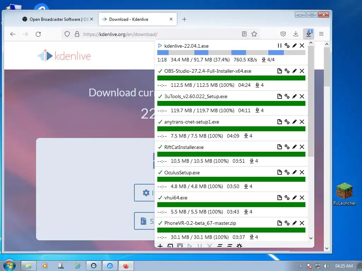The image size is (362, 271).
Task: Open OculusSetup.exe file icon
Action: (279, 172)
